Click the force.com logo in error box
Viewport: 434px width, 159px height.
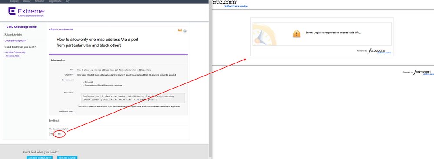pos(380,51)
